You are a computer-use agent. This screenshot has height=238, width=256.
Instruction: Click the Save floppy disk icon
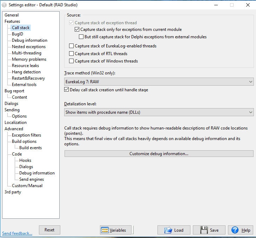tap(204, 230)
